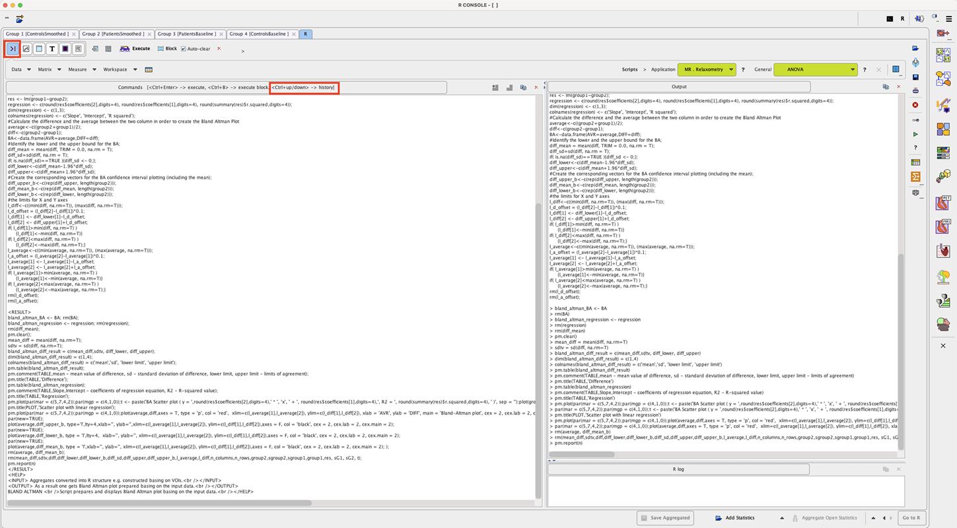Open the Application scripts dropdown MR . Relaxometry

[x=707, y=69]
